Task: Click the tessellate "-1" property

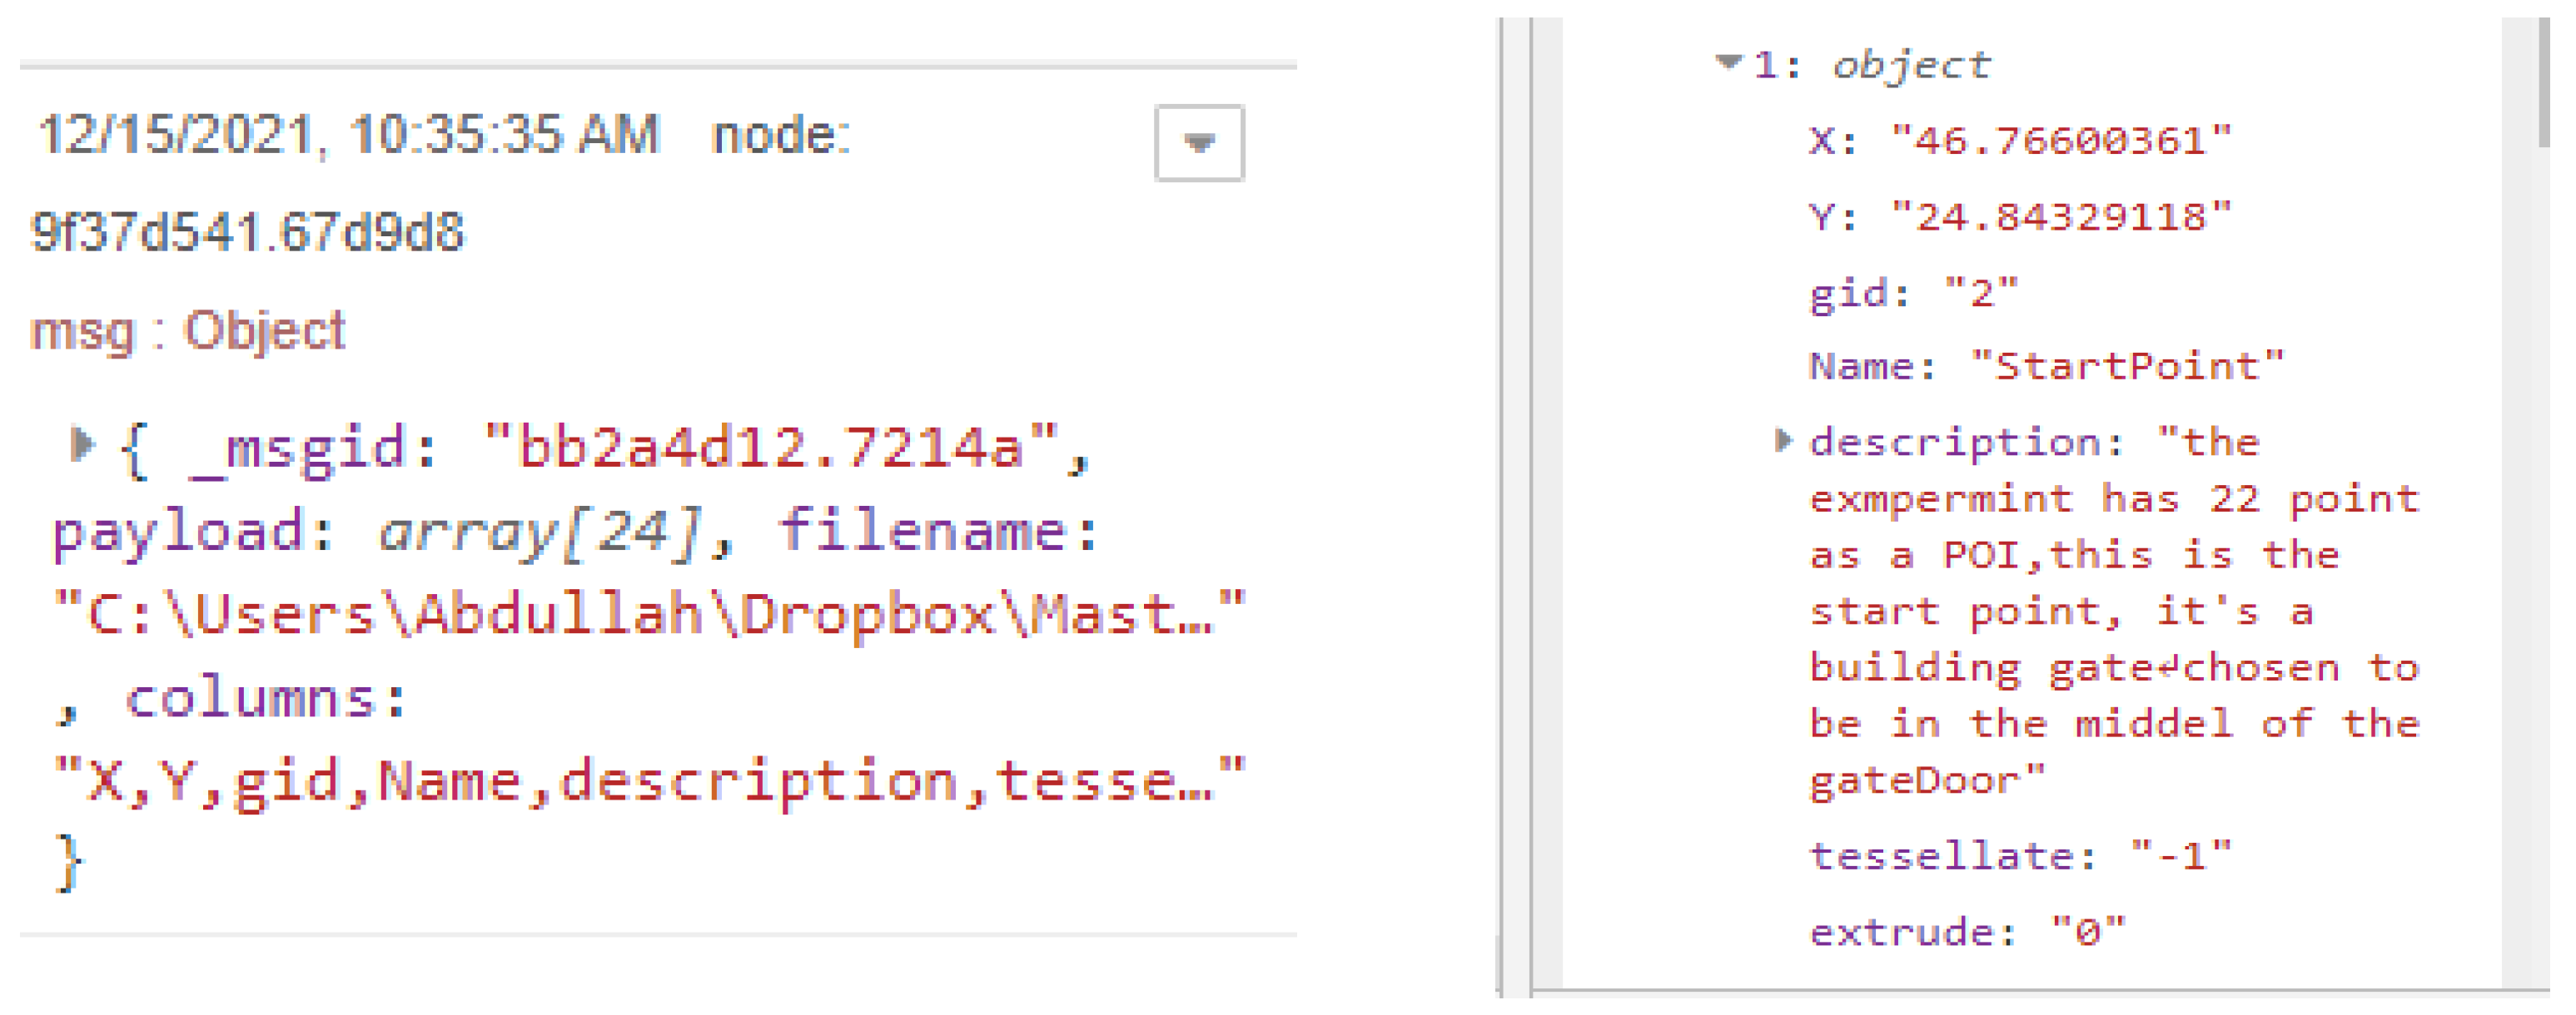Action: 2019,856
